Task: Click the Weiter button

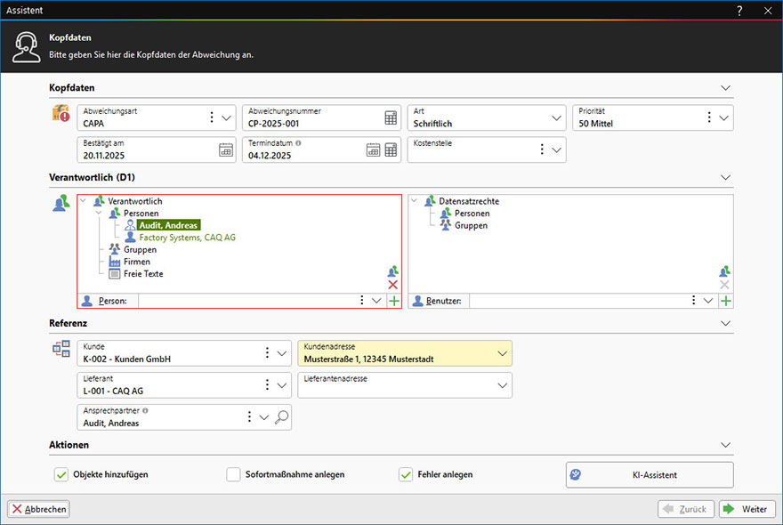Action: (747, 509)
